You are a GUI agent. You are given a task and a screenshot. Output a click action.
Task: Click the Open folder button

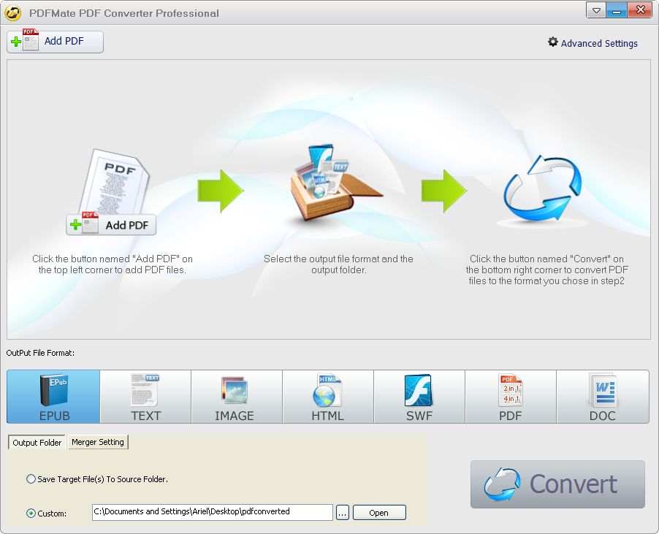pos(379,513)
